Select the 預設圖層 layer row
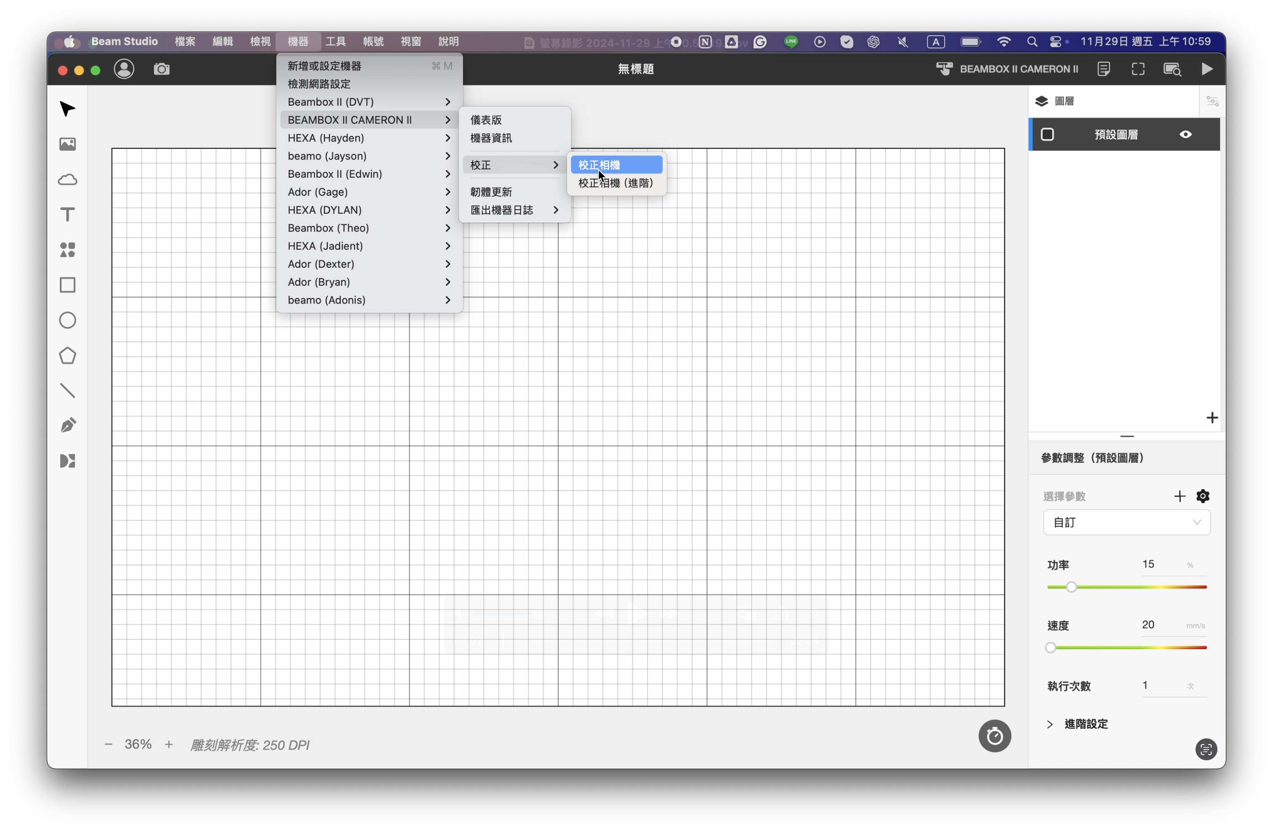The height and width of the screenshot is (831, 1273). point(1124,134)
